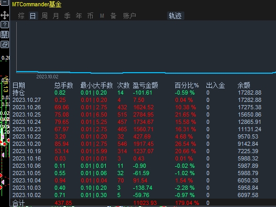Select the 2023.10.22 date row
The width and height of the screenshot is (276, 207).
[x=27, y=136]
